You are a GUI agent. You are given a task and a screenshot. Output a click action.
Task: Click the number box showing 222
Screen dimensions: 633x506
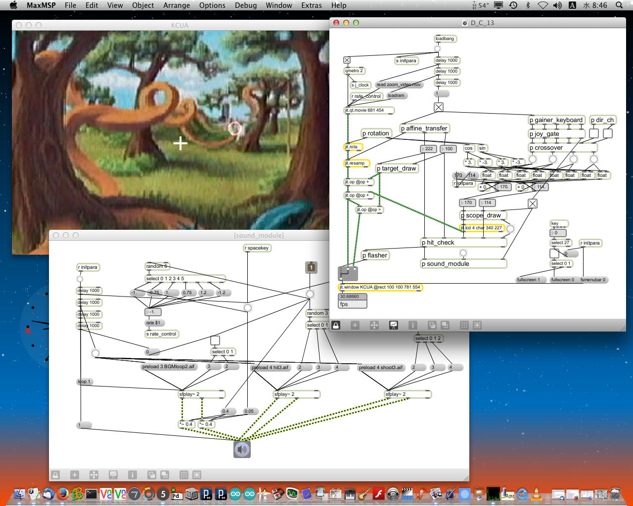click(x=428, y=149)
